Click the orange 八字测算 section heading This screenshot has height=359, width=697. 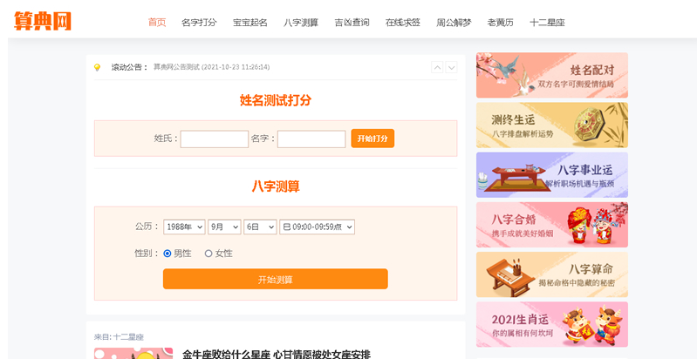tap(276, 186)
